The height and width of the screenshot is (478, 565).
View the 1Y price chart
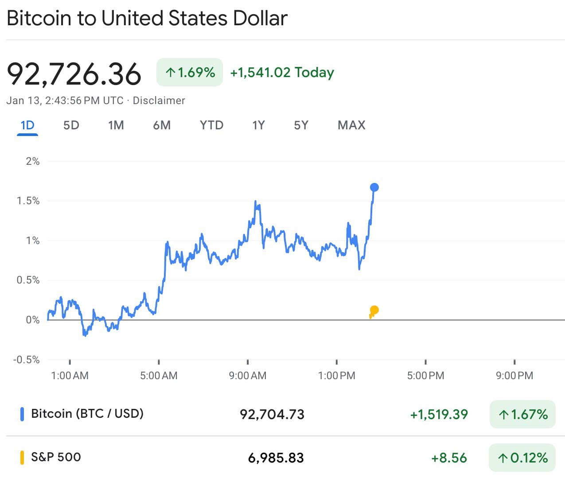click(x=258, y=125)
